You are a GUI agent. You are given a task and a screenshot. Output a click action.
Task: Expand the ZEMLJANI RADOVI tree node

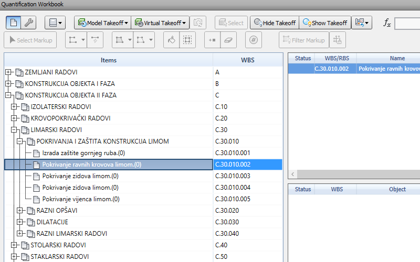click(8, 72)
